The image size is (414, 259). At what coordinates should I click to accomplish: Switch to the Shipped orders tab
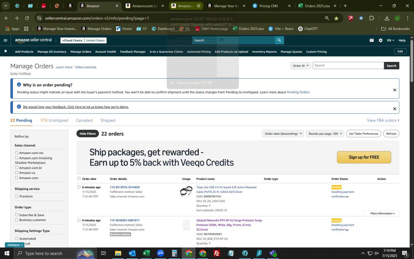coord(108,120)
